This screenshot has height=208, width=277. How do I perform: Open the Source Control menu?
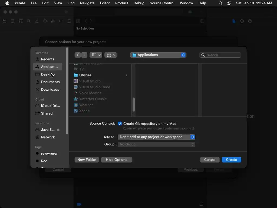pyautogui.click(x=162, y=3)
